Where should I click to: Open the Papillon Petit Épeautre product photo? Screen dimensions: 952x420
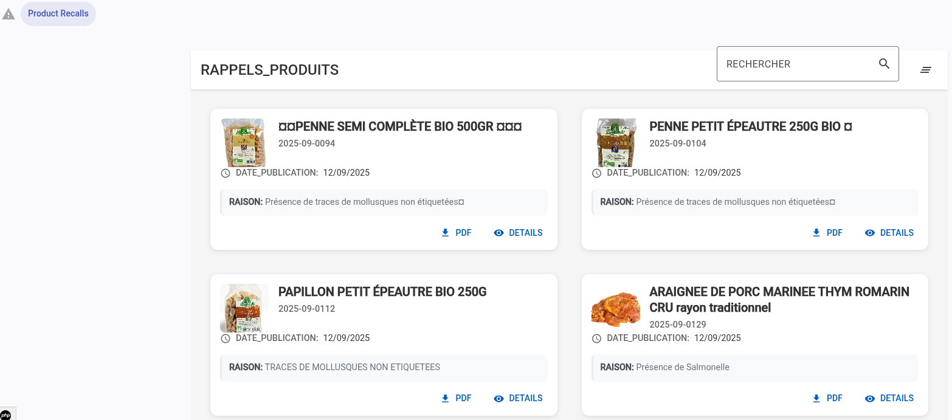(244, 308)
